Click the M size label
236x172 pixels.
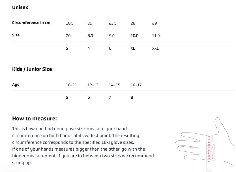pyautogui.click(x=89, y=48)
